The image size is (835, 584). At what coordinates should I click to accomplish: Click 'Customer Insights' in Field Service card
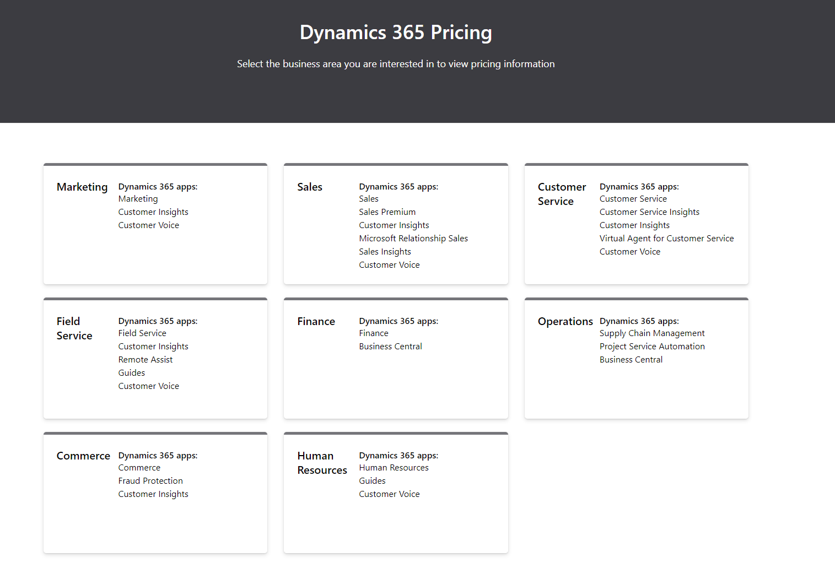153,347
